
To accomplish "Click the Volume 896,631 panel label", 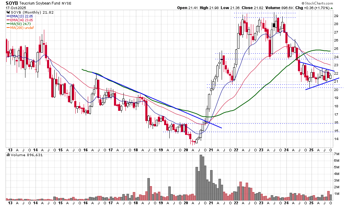I will point(26,155).
